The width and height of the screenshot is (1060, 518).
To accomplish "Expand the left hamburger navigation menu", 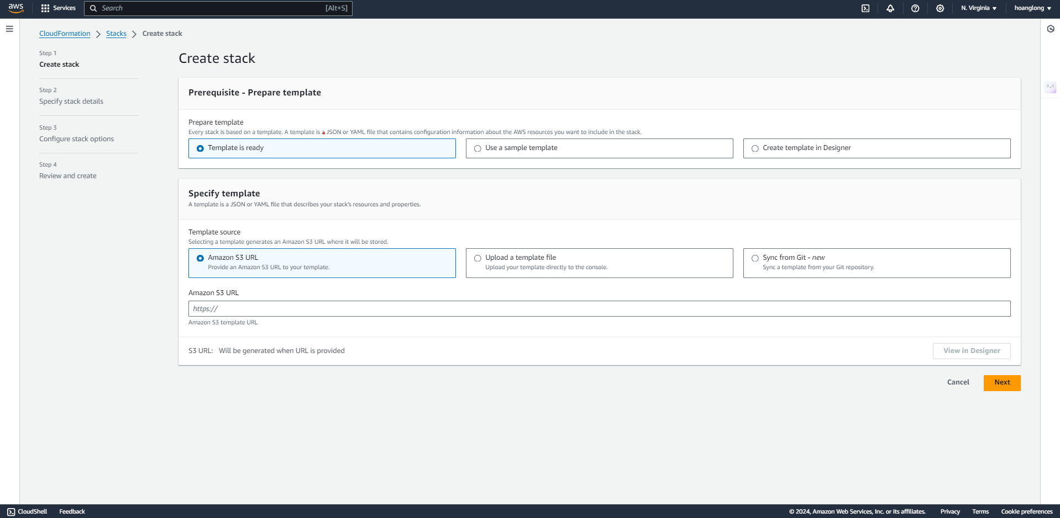I will tap(9, 29).
